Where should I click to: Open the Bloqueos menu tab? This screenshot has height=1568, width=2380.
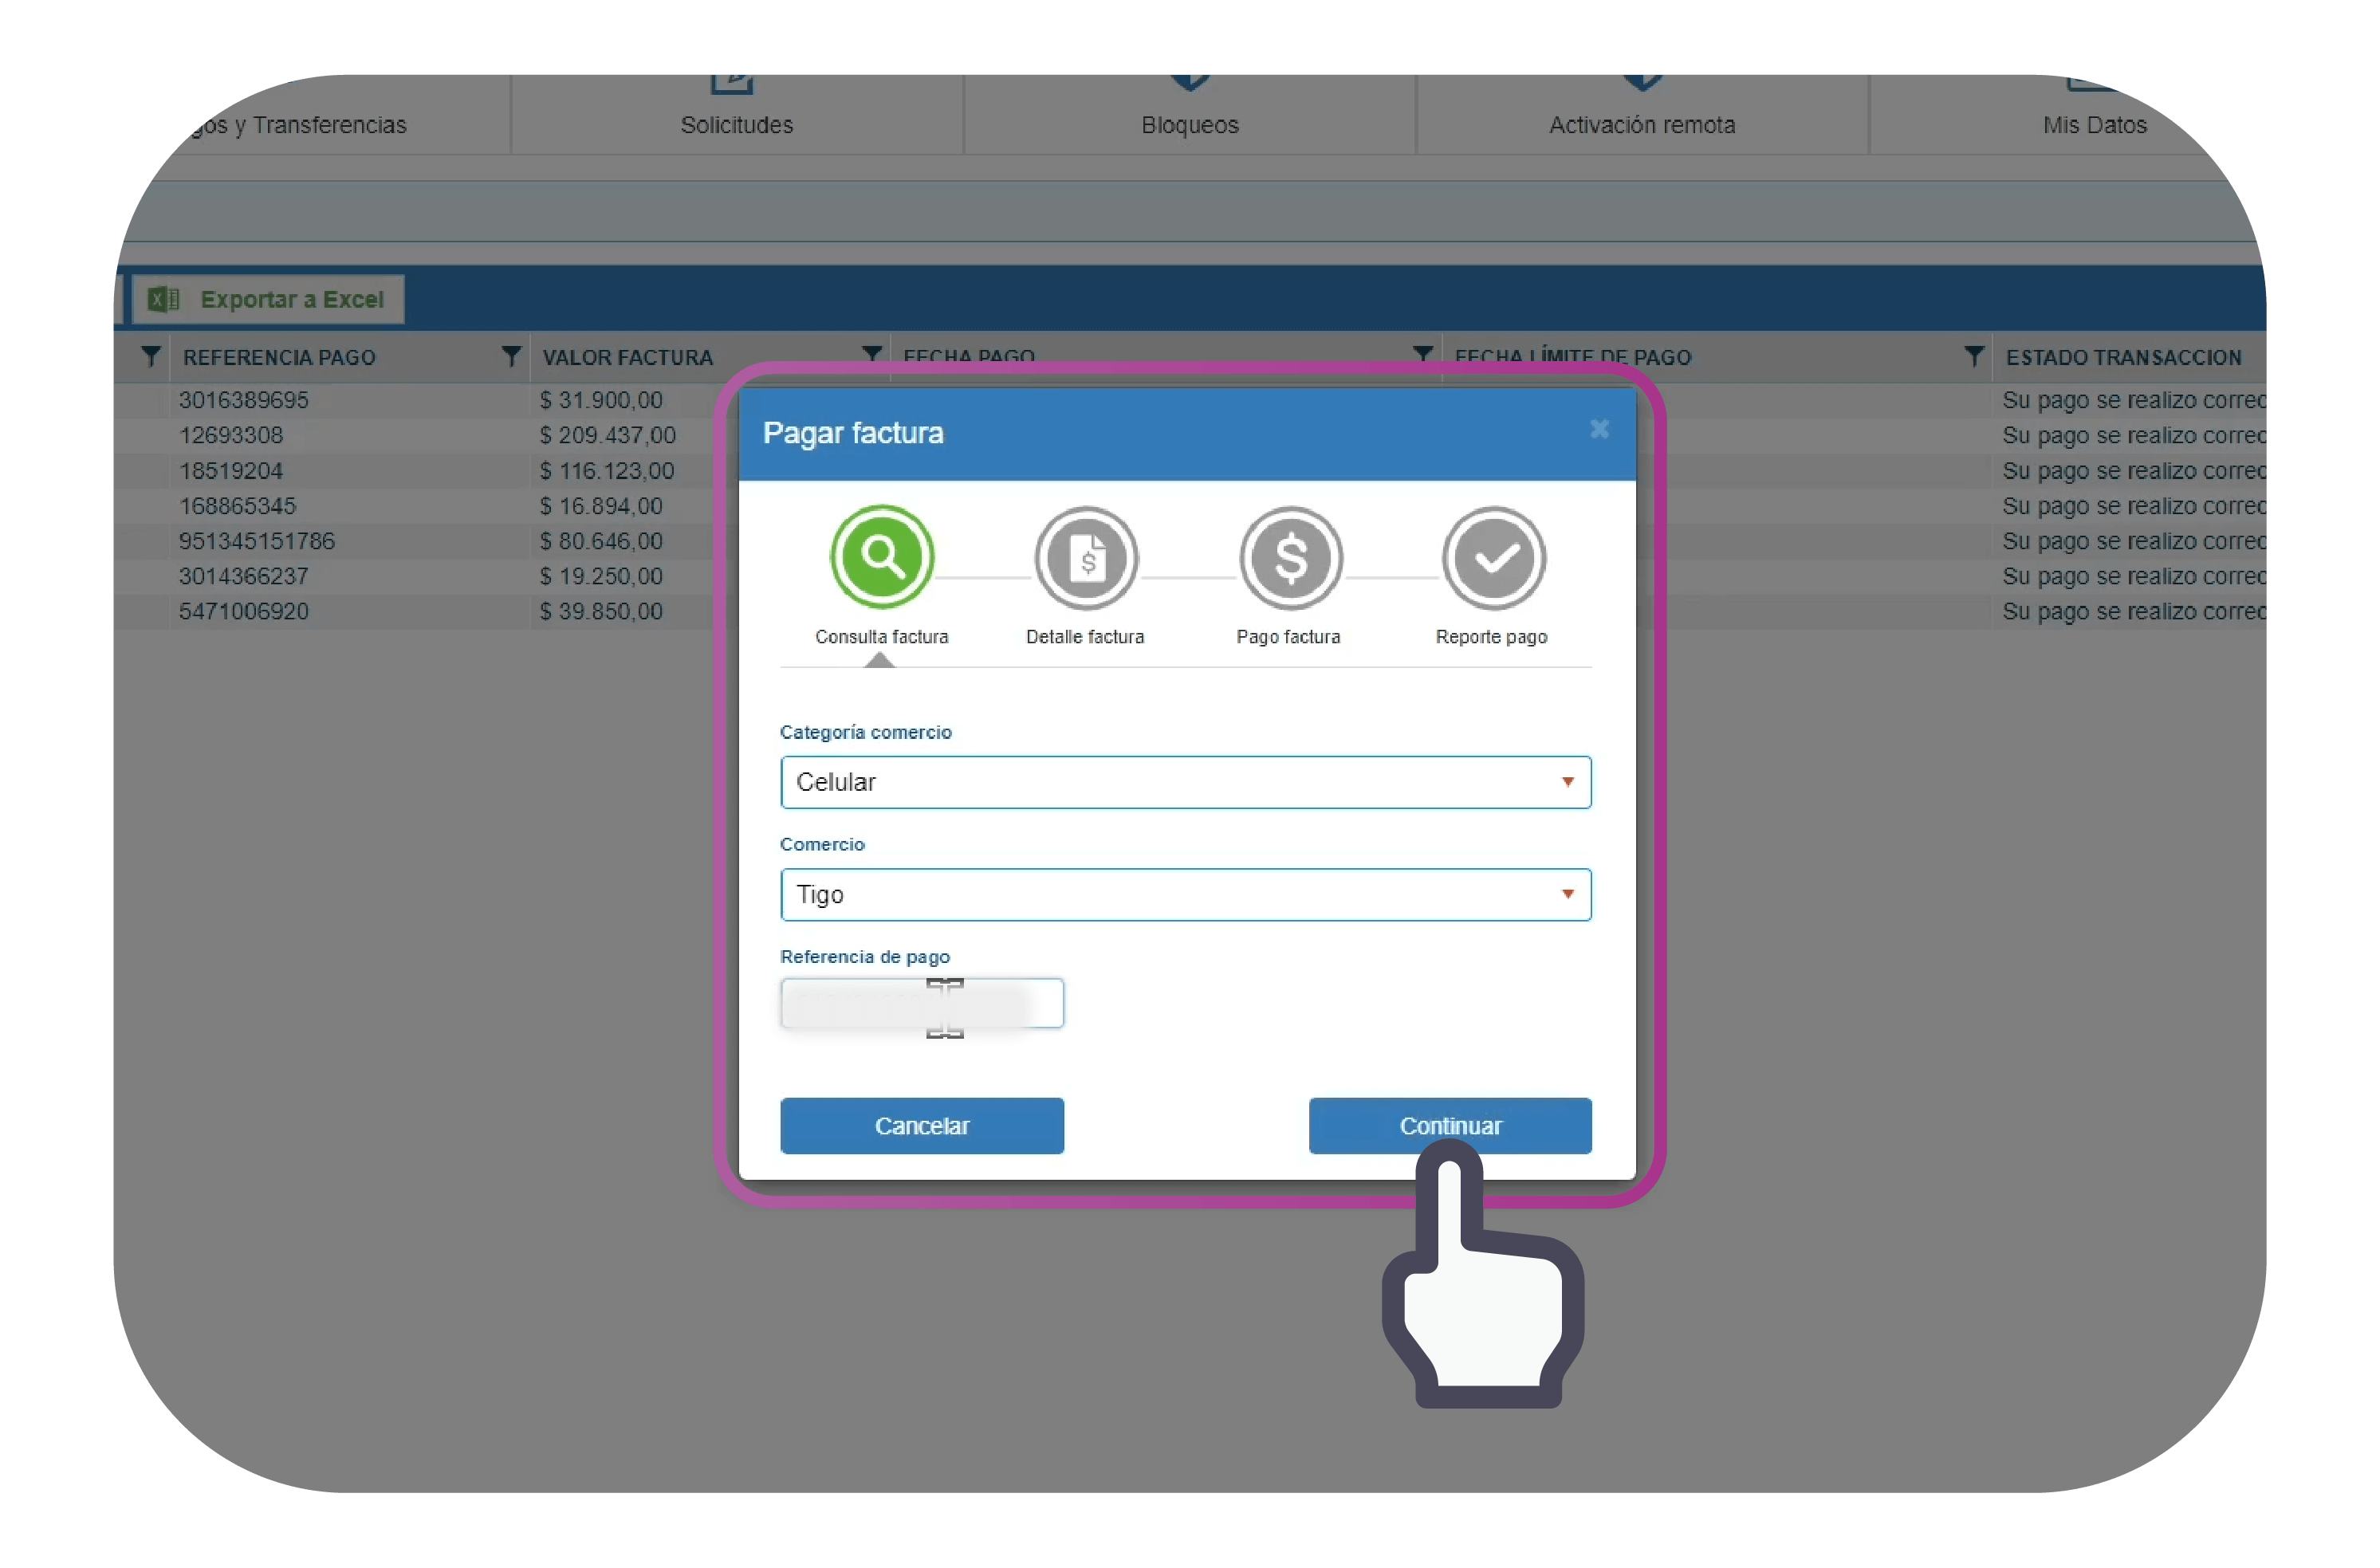pos(1189,124)
